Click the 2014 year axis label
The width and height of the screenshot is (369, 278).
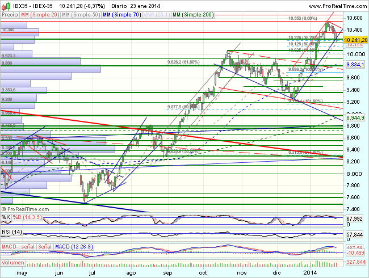[310, 273]
